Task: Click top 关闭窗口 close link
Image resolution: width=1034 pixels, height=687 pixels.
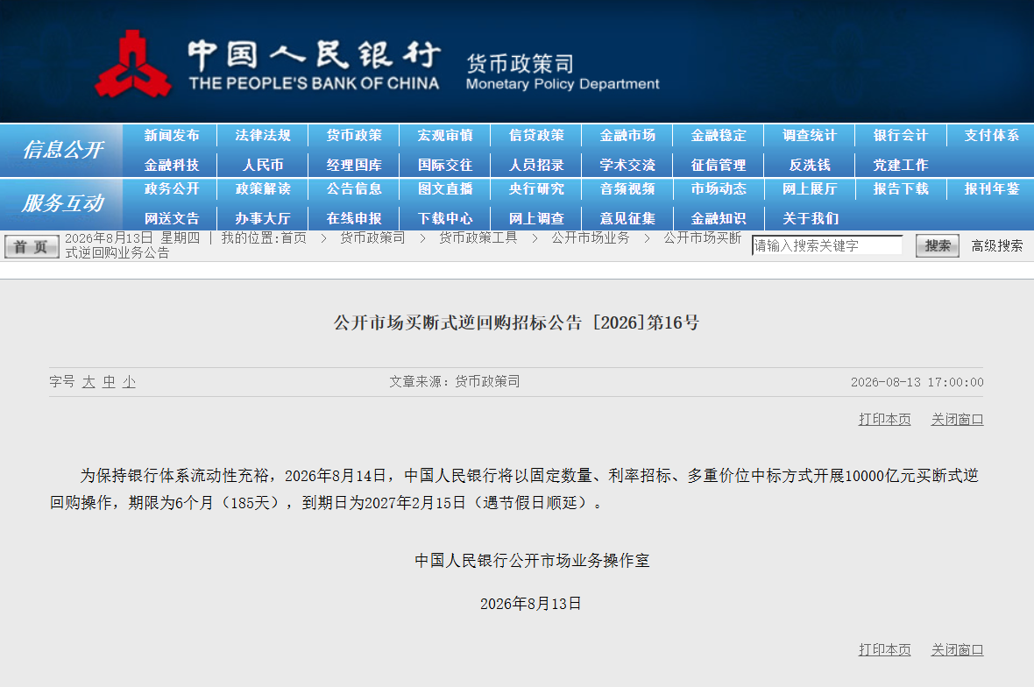Action: pos(957,420)
